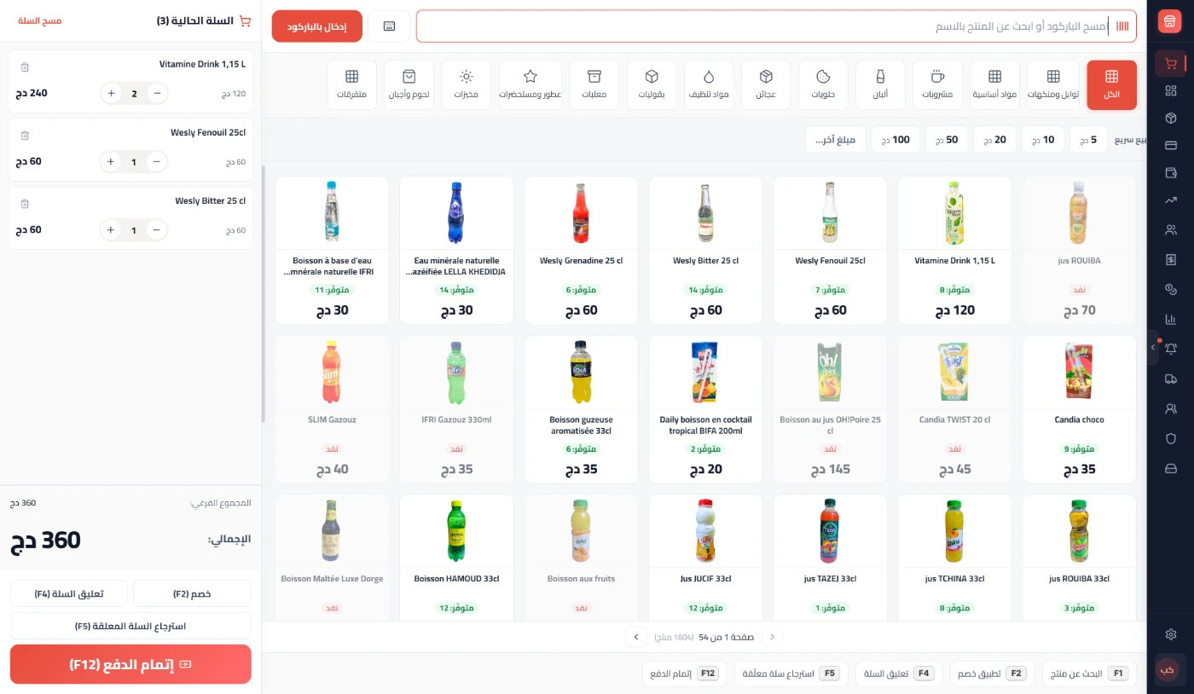Focus the barcode or product name search field
This screenshot has height=694, width=1194.
776,26
